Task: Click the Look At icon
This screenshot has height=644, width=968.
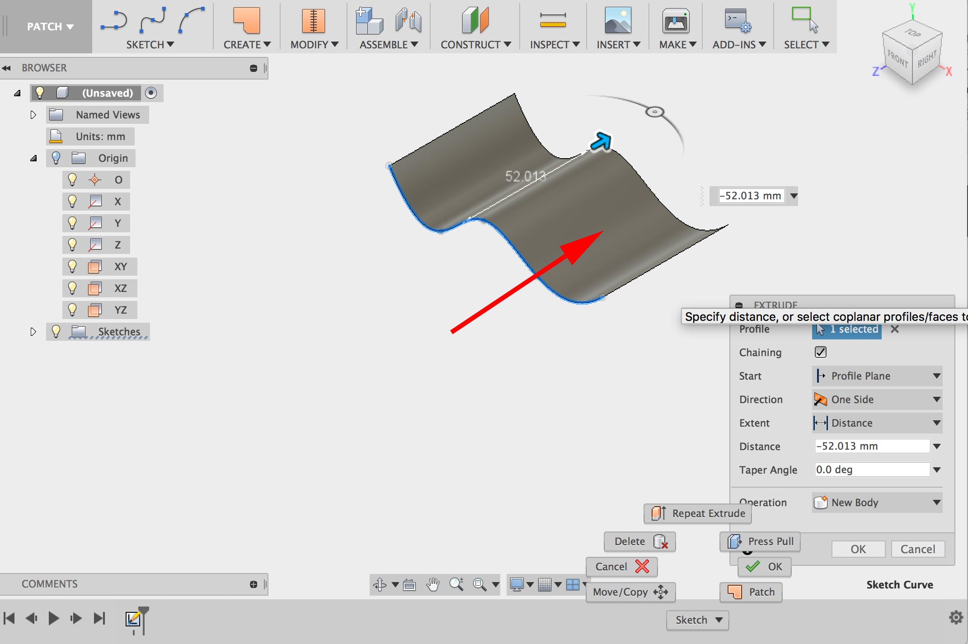Action: pyautogui.click(x=409, y=585)
